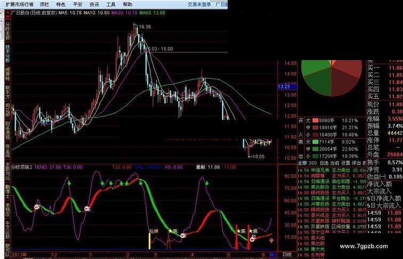Open the 同花顺 side tab

click(x=7, y=110)
